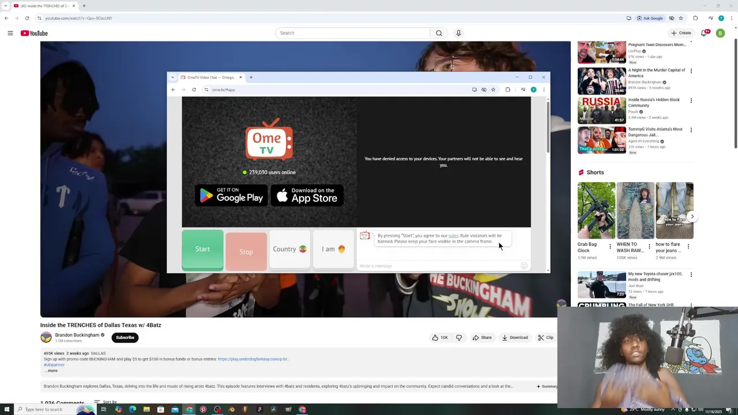
Task: Click the YouTube logo
Action: (x=34, y=33)
